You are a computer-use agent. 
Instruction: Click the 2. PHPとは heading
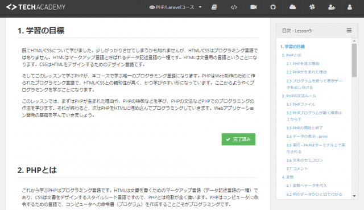(x=37, y=170)
